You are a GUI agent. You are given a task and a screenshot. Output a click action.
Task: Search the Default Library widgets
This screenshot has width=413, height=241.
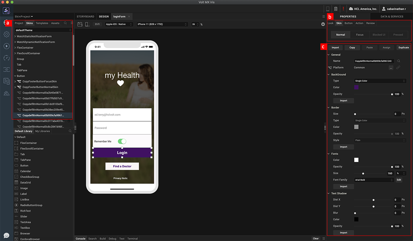(x=70, y=131)
